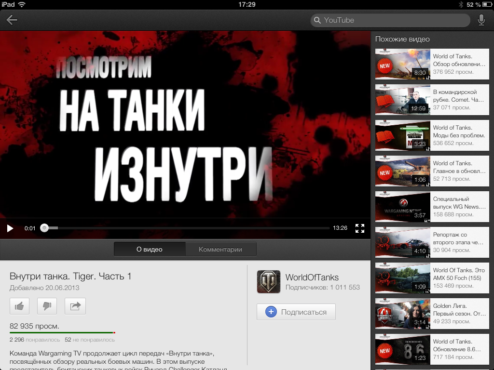Viewport: 494px width, 370px height.
Task: Open 'Моды без проблем' video thumbnail
Action: coord(403,135)
